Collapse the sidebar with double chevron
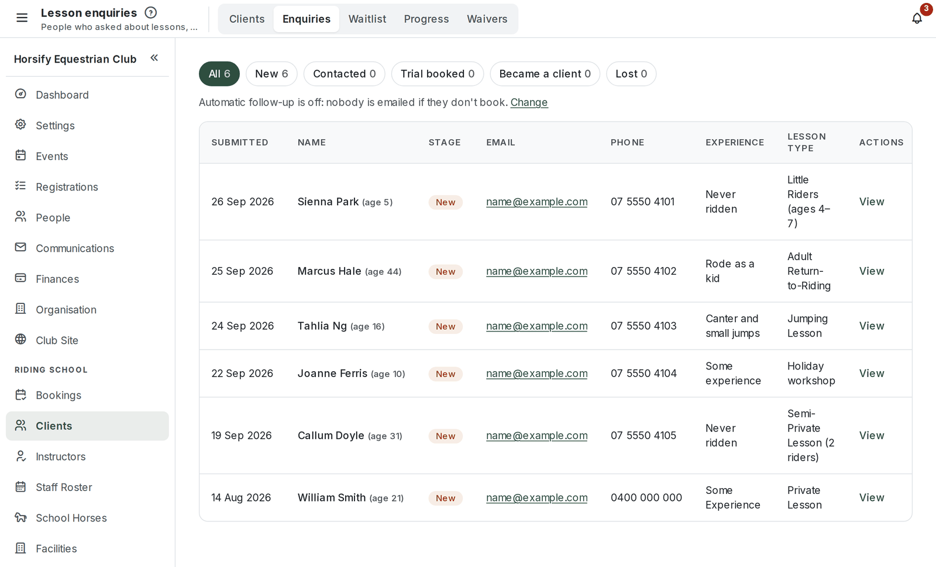This screenshot has width=936, height=567. pos(154,58)
